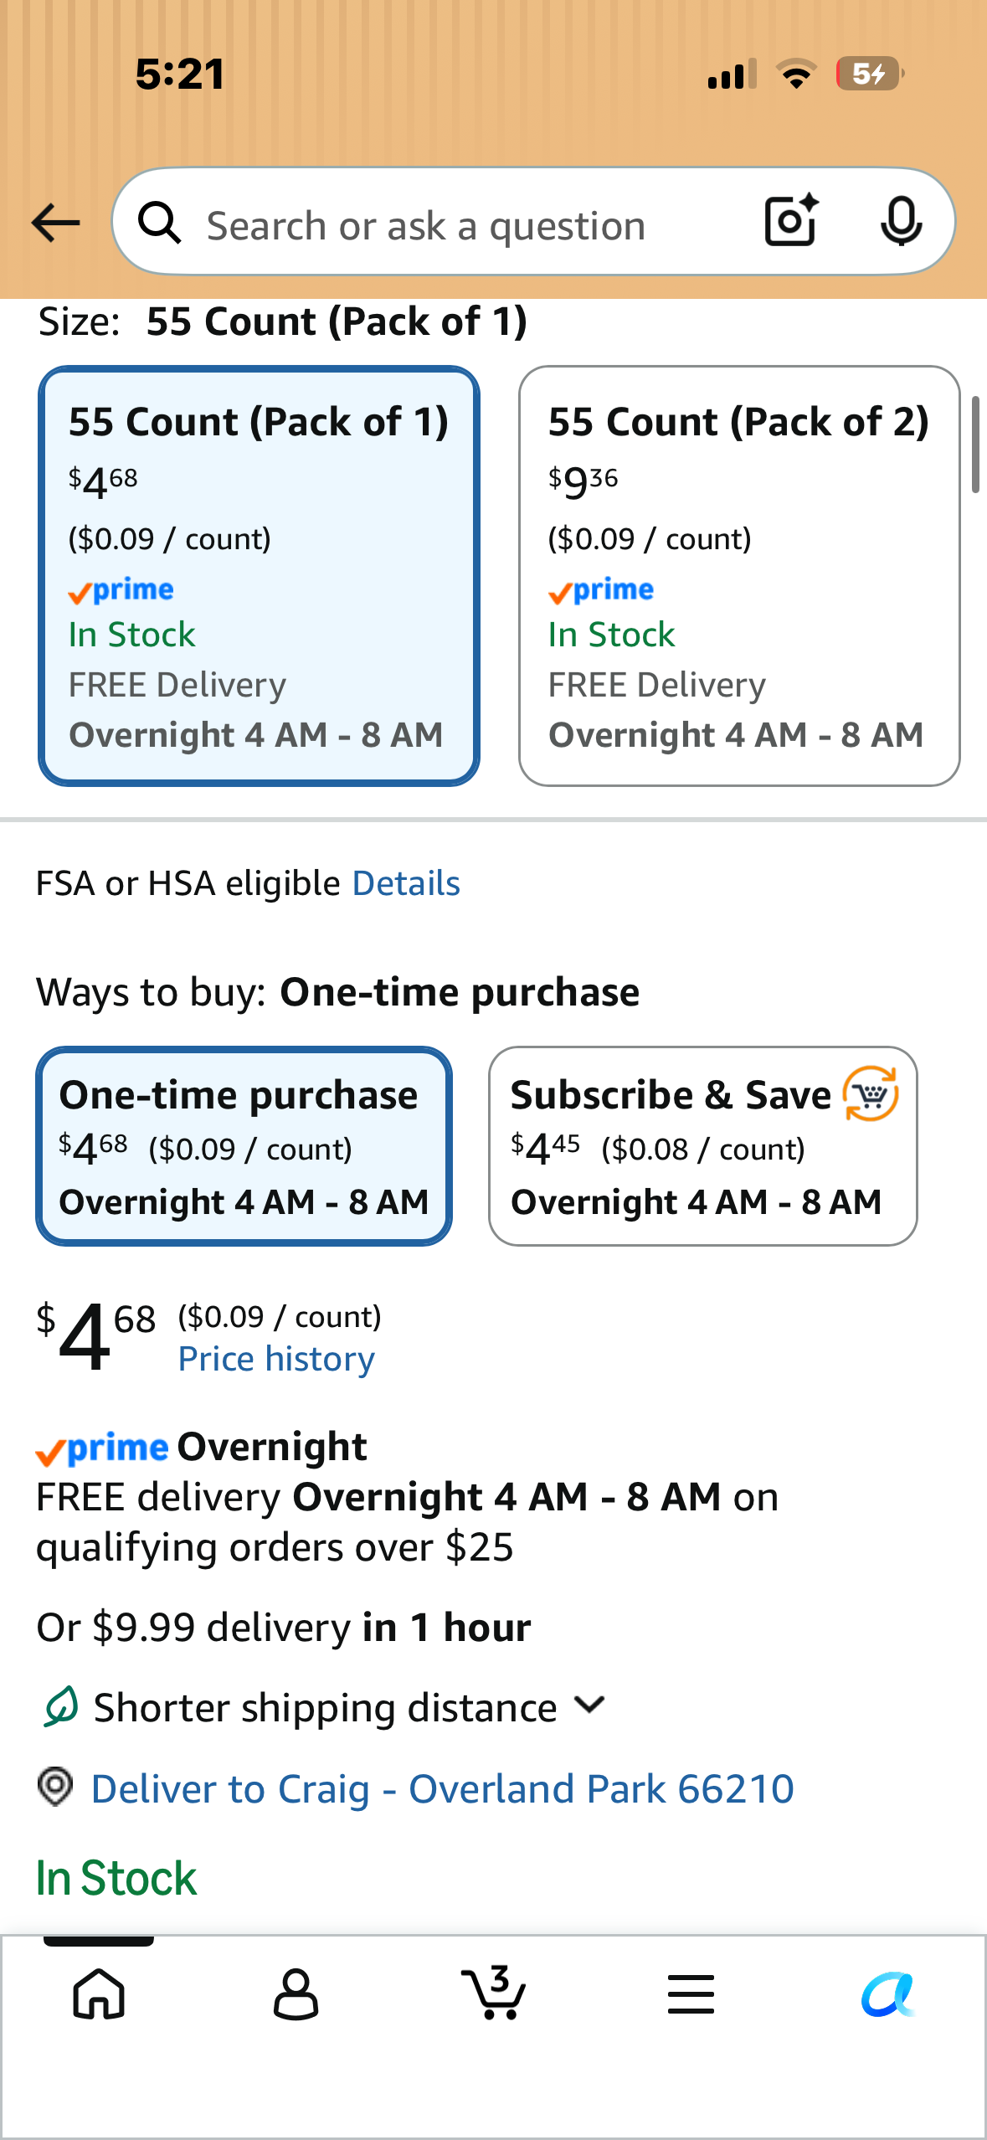Open the hamburger menu icon

691,1993
